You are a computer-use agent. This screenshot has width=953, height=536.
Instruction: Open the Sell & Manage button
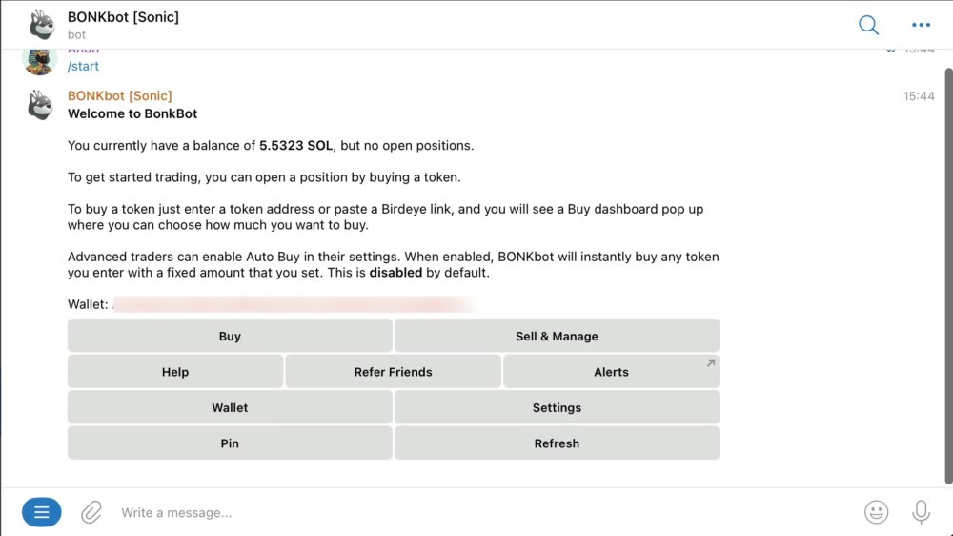click(x=557, y=336)
